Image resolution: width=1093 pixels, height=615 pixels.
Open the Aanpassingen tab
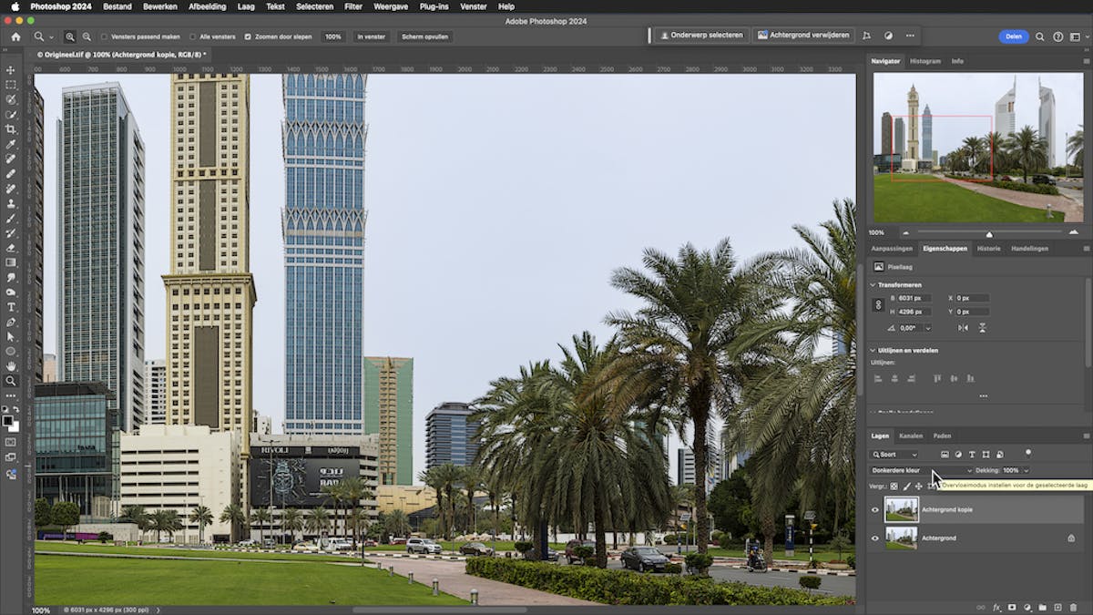pyautogui.click(x=892, y=248)
